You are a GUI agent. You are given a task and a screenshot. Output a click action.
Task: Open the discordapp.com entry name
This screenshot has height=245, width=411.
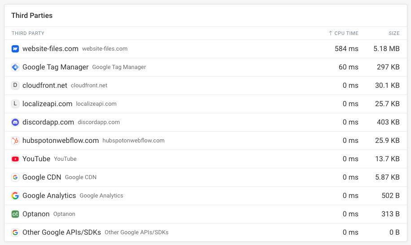pyautogui.click(x=48, y=122)
